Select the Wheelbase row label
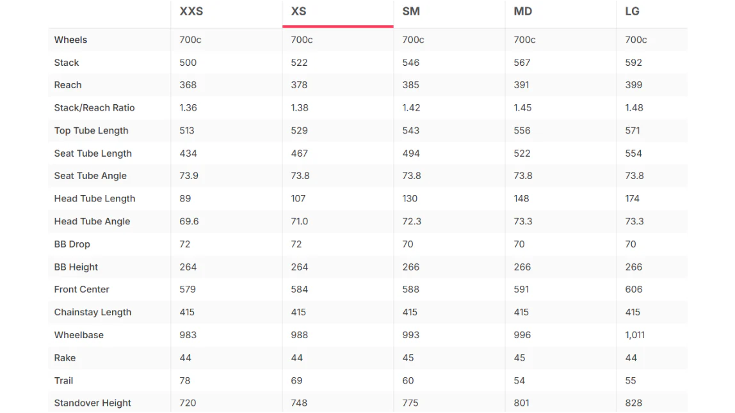Viewport: 735px width, 413px height. [x=79, y=335]
